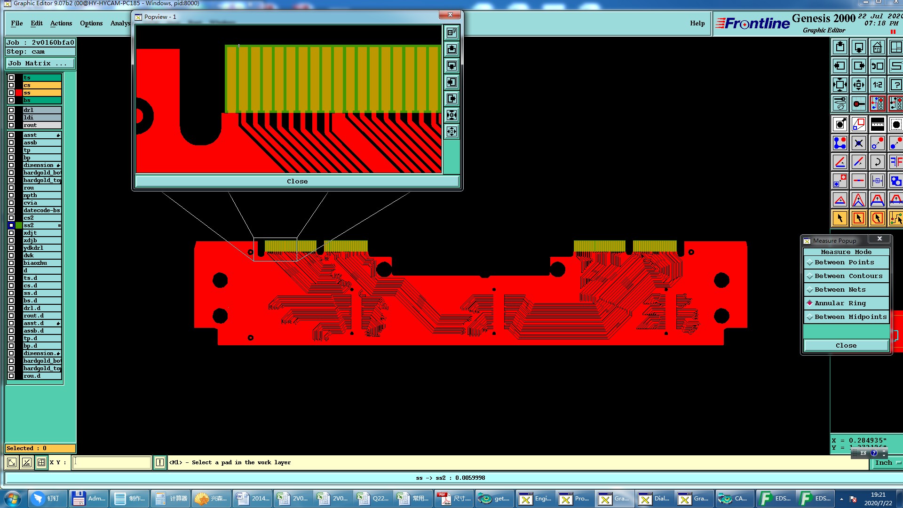The width and height of the screenshot is (903, 508).
Task: Open the Actions menu
Action: click(x=61, y=23)
